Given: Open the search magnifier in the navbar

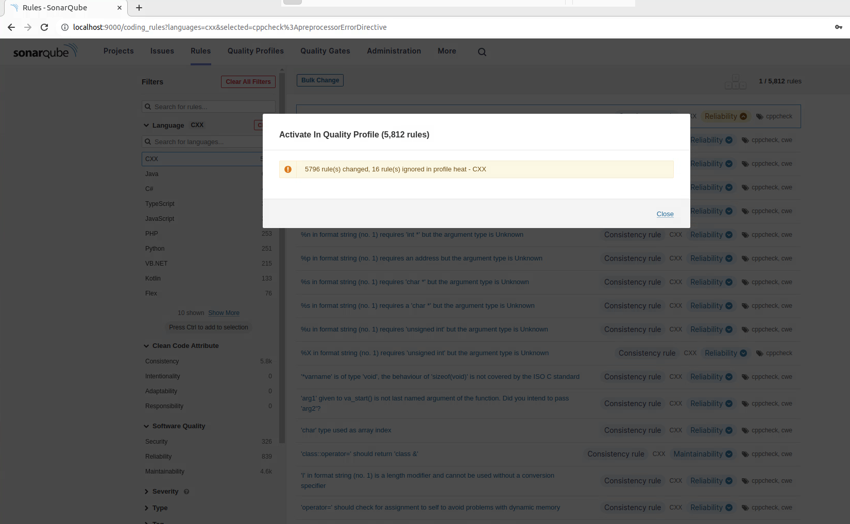Looking at the screenshot, I should tap(482, 51).
